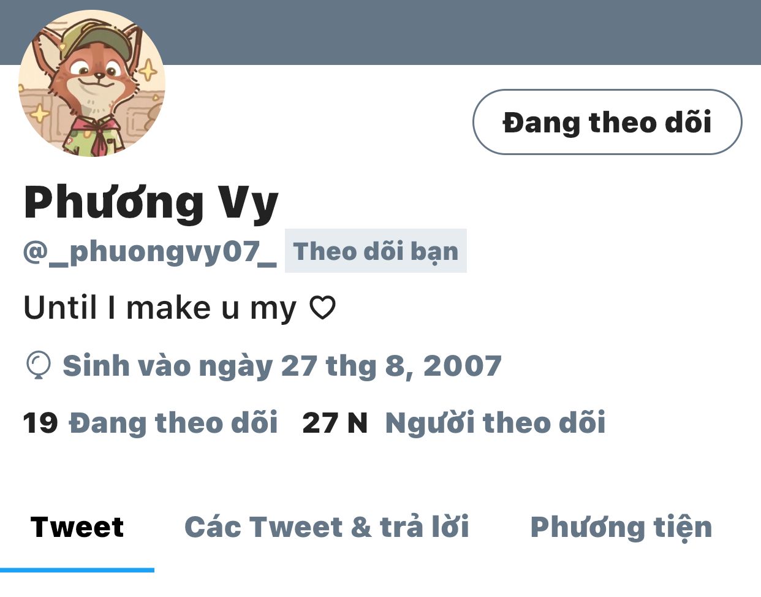Select the 'Phương Vy' display name
The image size is (761, 597).
point(151,203)
